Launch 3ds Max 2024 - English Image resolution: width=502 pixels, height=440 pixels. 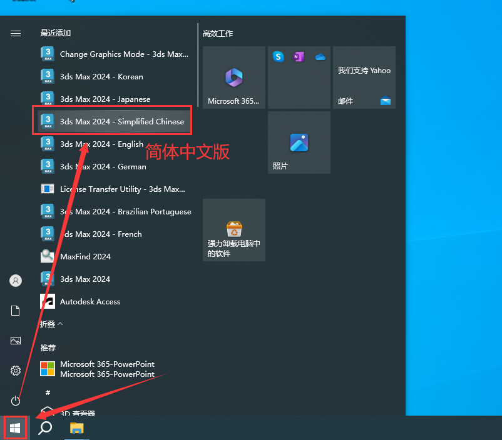point(101,144)
